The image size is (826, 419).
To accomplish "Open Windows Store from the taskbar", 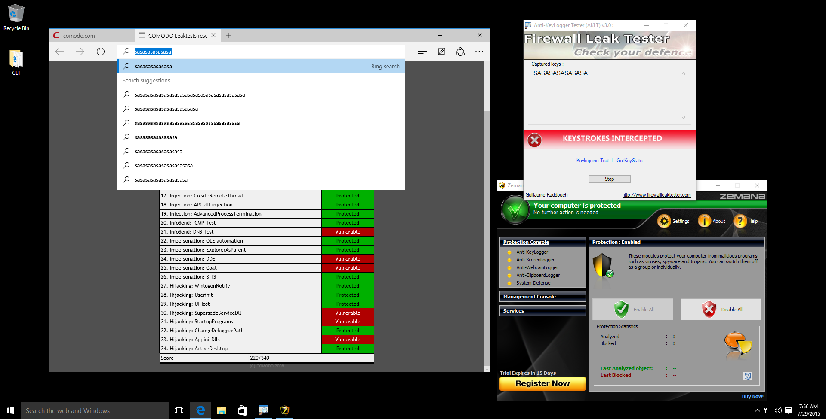I will pyautogui.click(x=242, y=410).
